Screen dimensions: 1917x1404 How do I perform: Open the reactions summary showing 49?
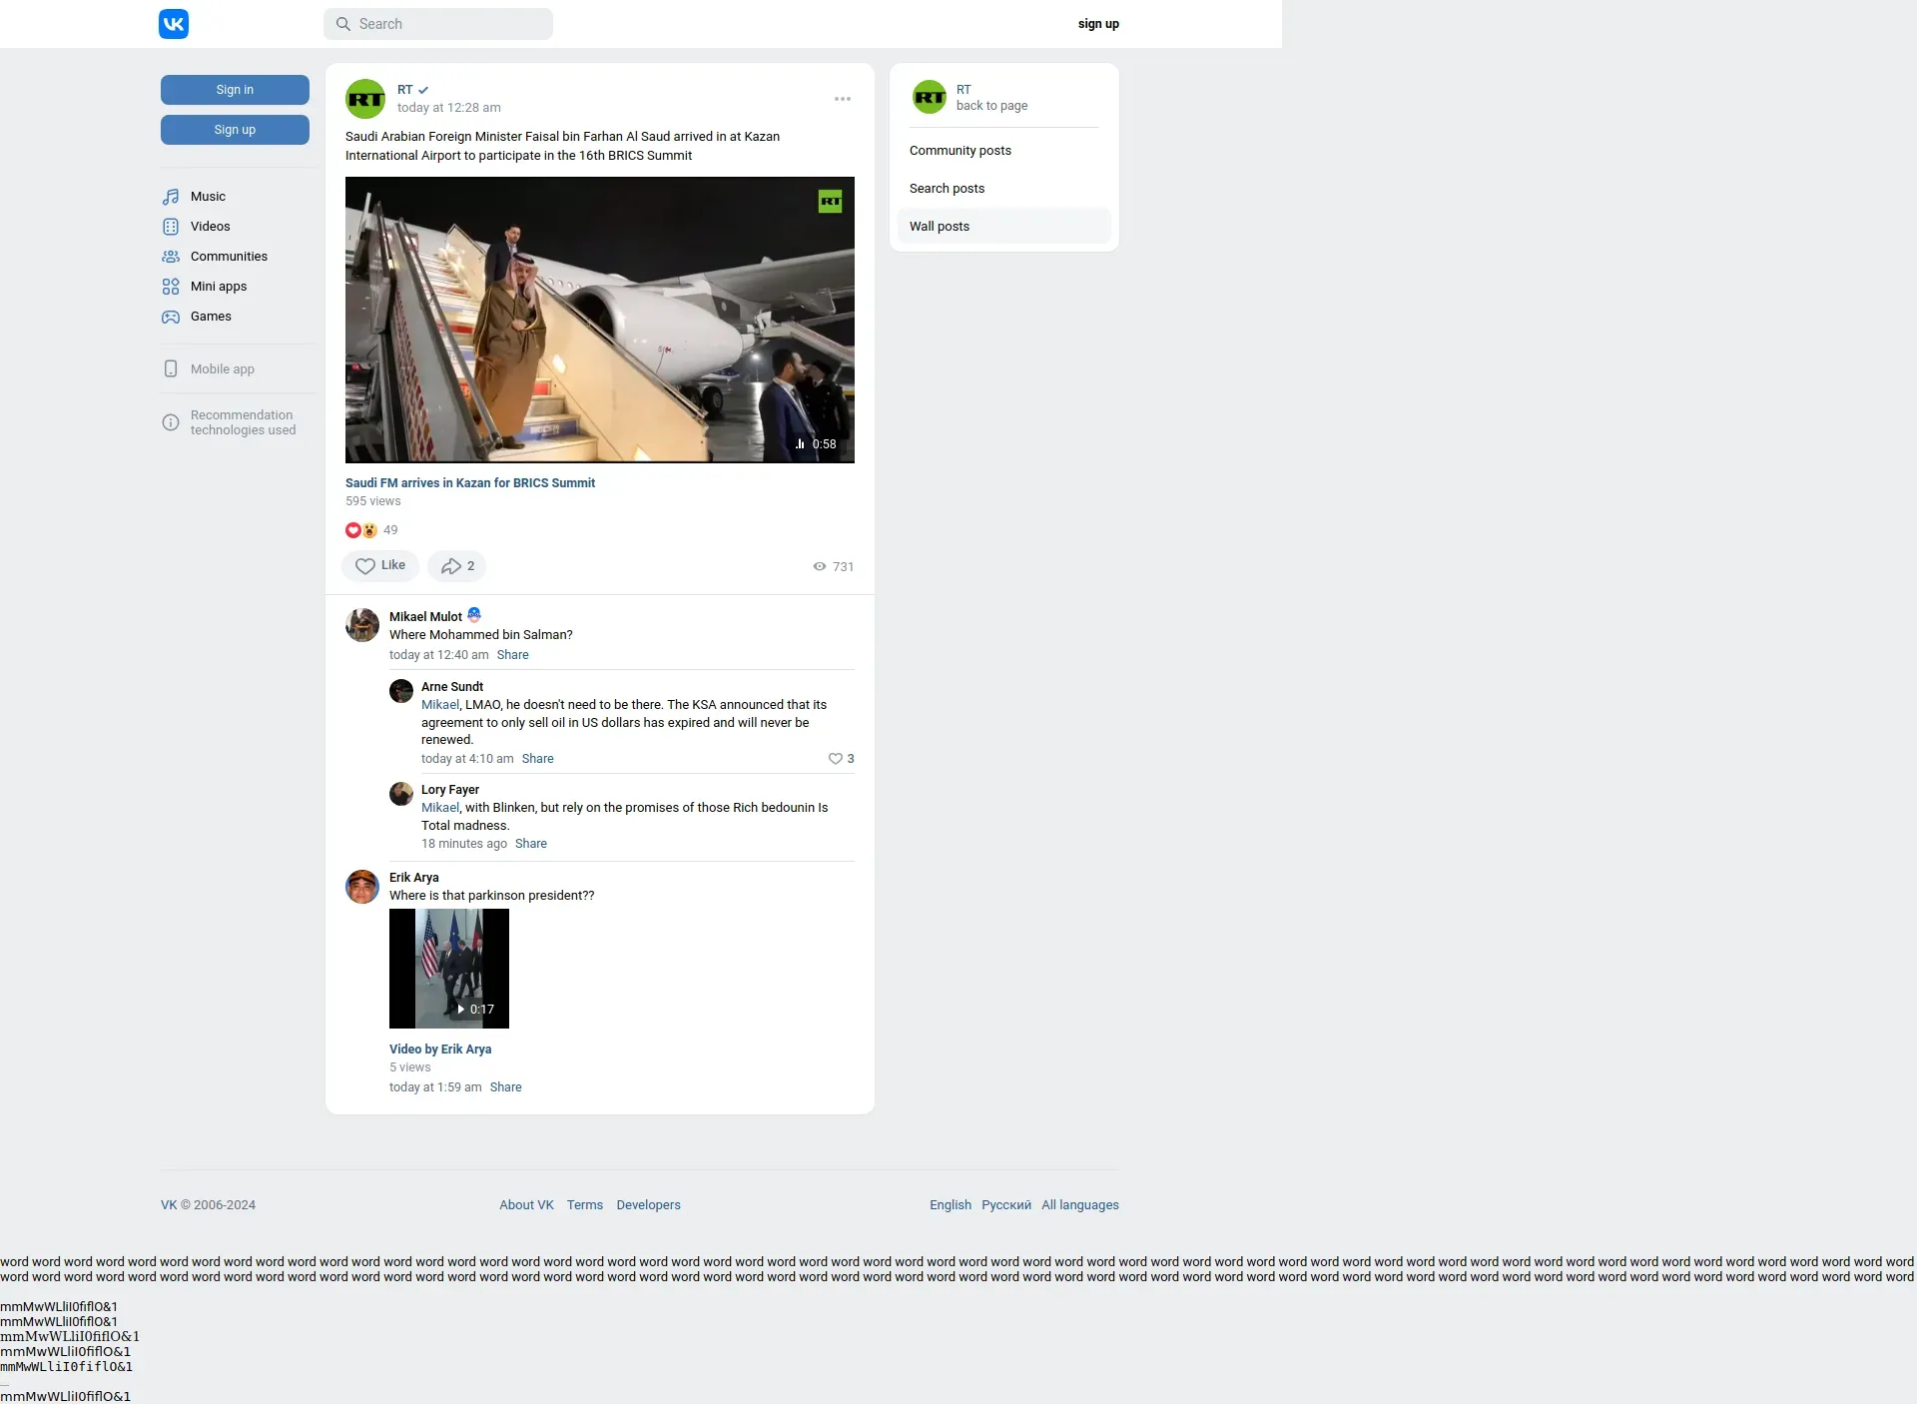pyautogui.click(x=371, y=530)
